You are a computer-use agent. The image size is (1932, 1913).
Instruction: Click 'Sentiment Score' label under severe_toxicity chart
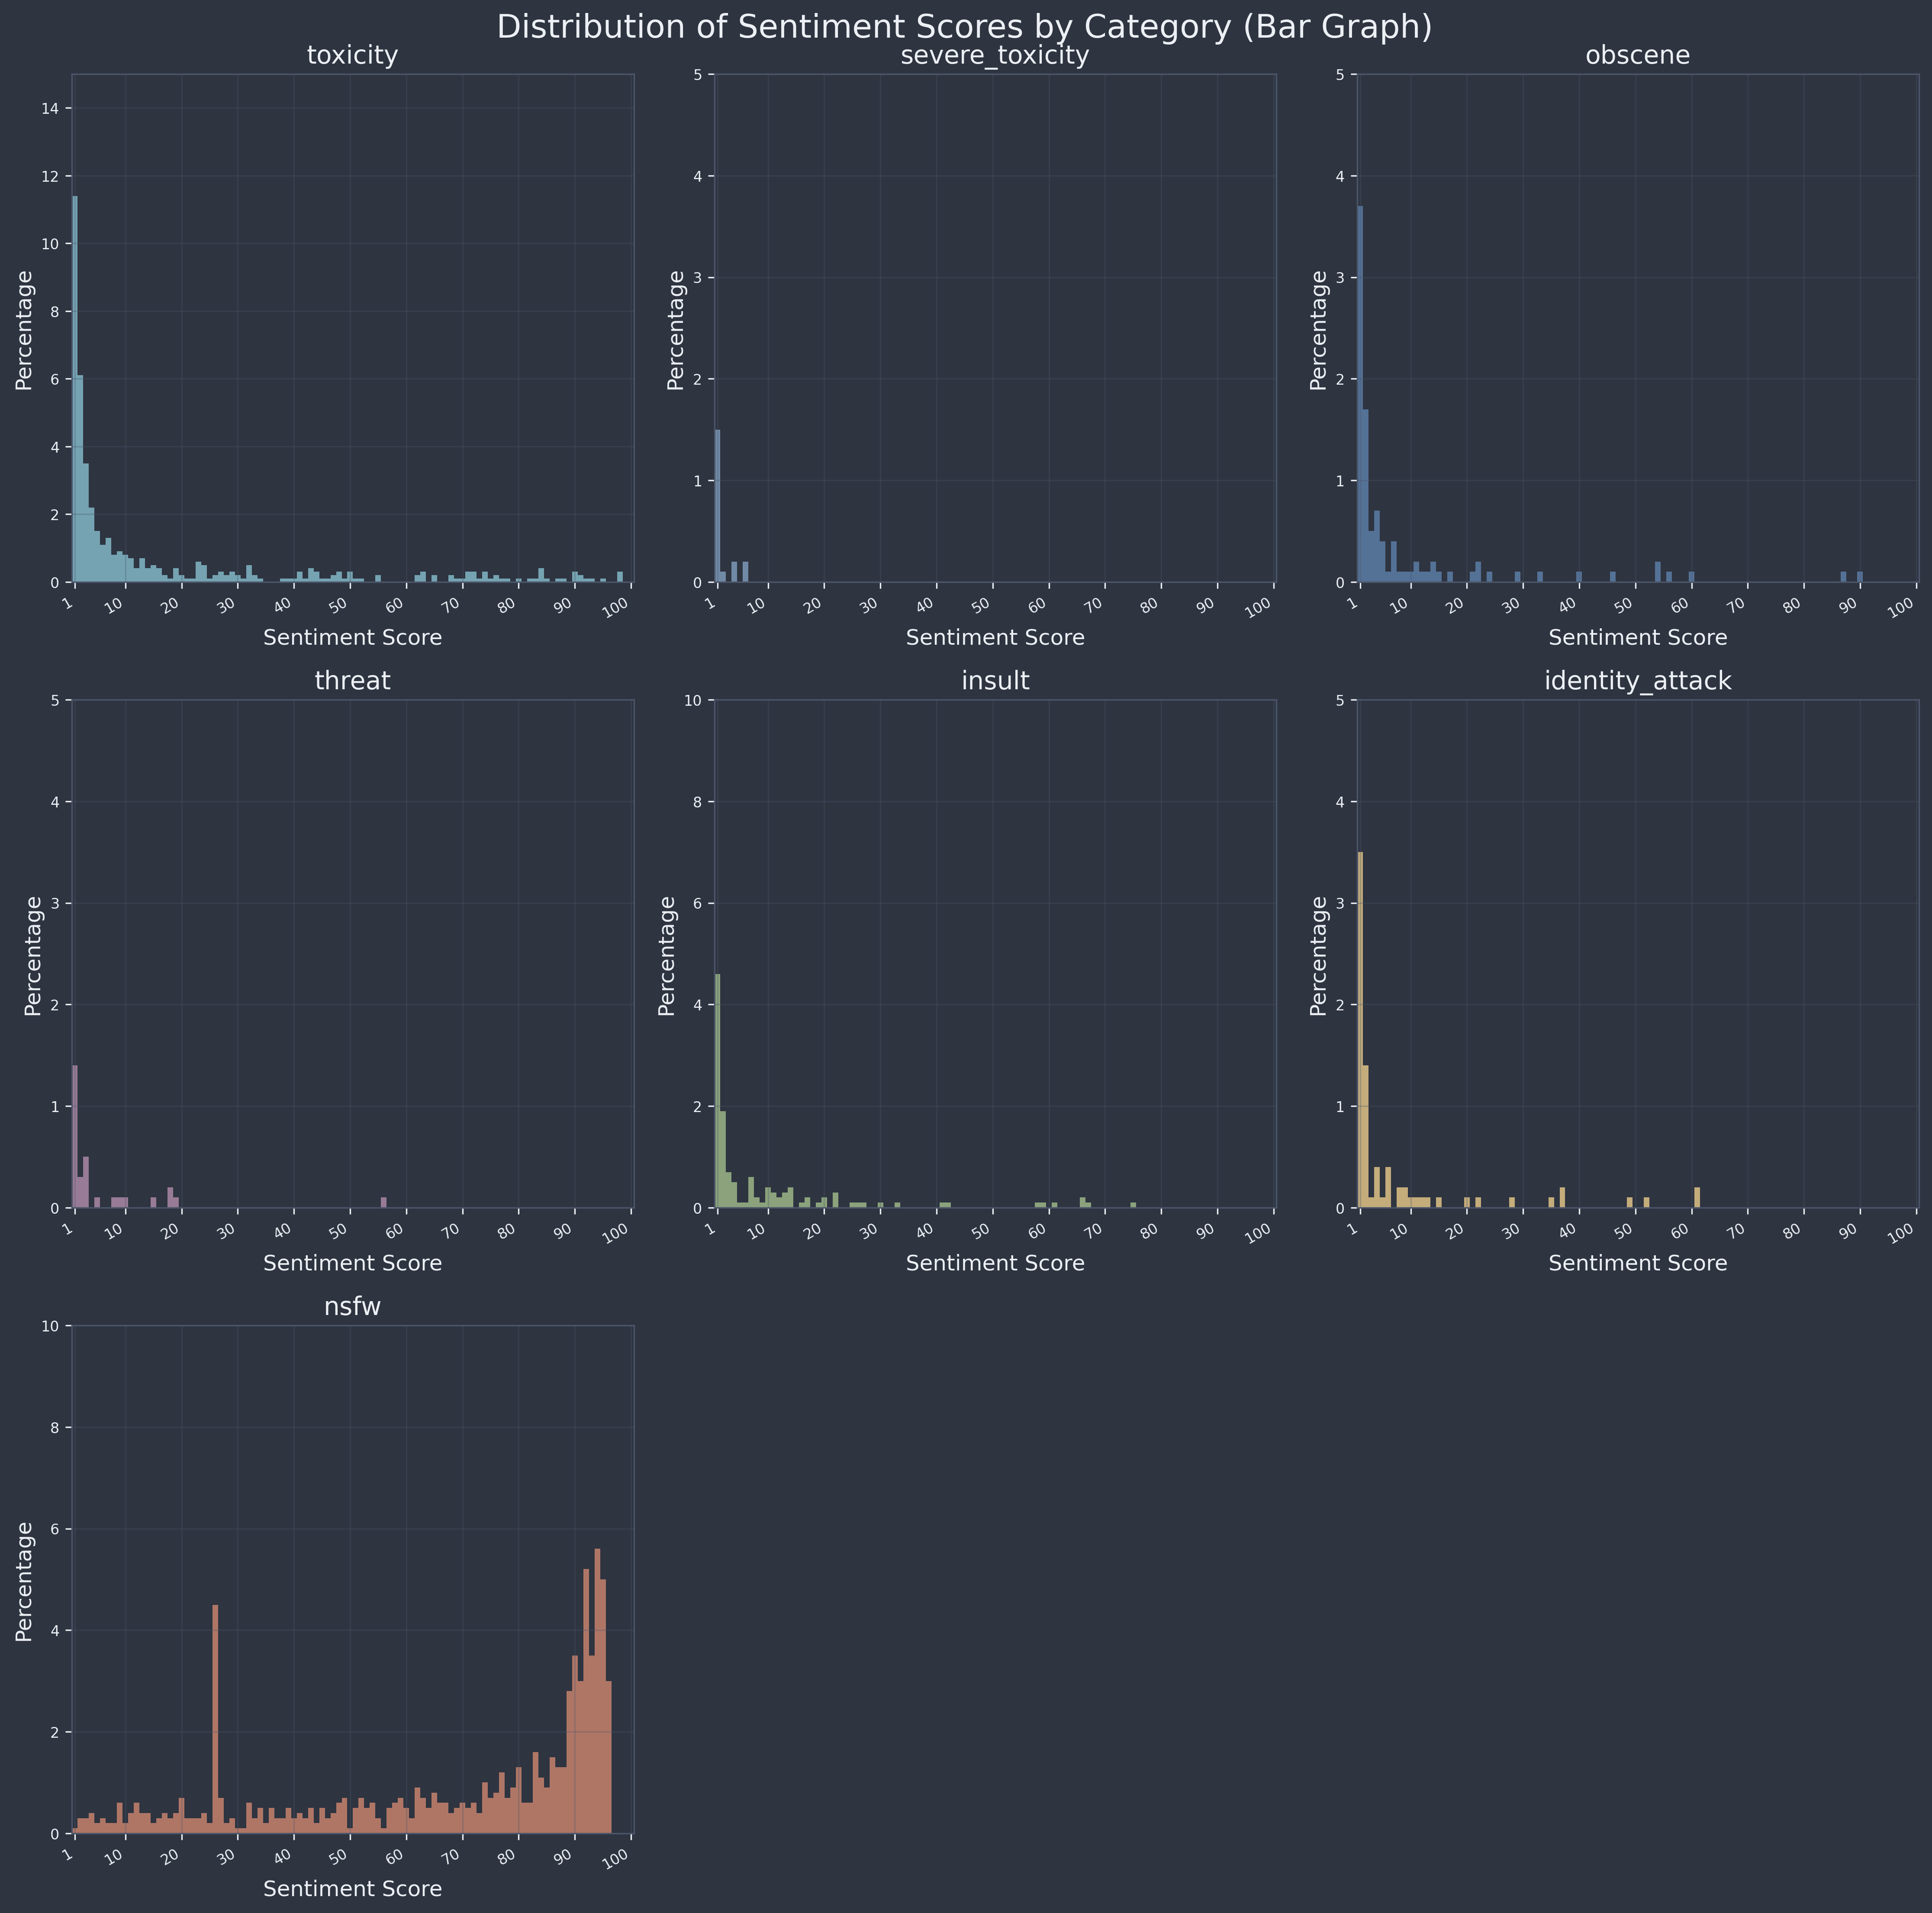click(995, 637)
